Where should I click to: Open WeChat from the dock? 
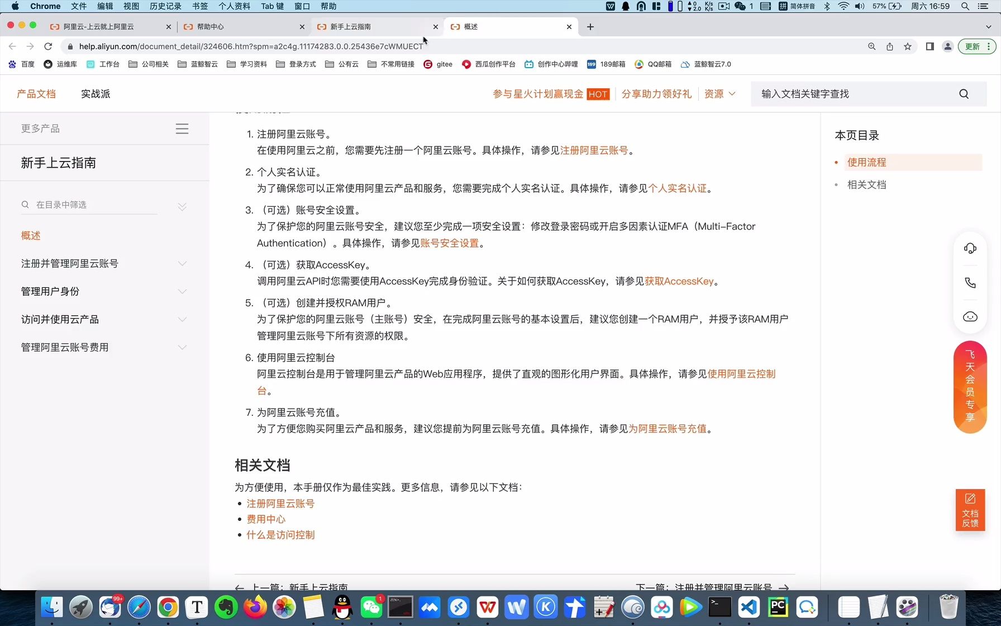(x=371, y=607)
